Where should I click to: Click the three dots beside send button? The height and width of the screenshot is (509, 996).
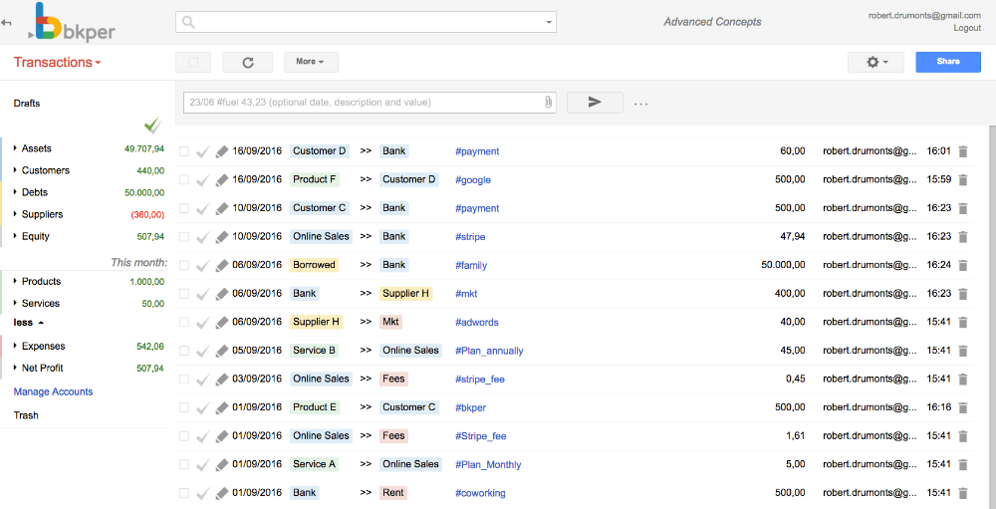640,104
